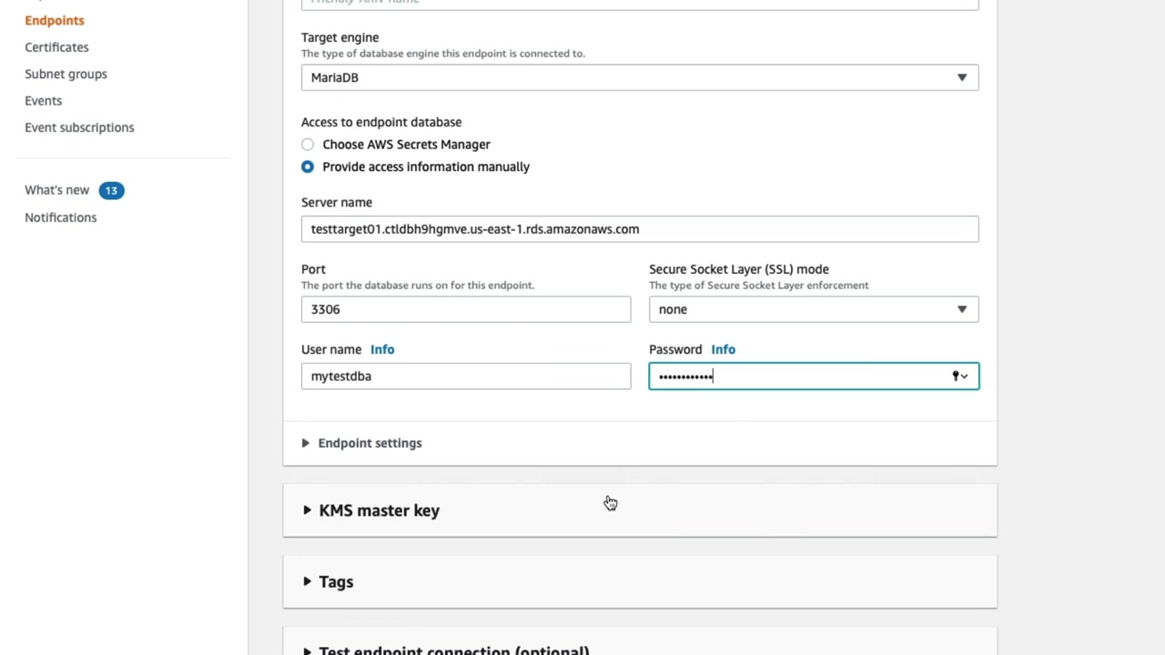Open Endpoints in the sidebar
The image size is (1165, 655).
pyautogui.click(x=55, y=20)
